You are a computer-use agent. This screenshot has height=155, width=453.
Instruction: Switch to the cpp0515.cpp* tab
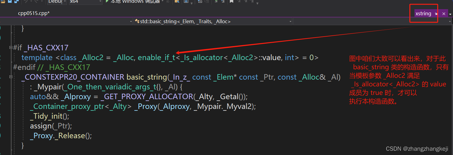34,13
